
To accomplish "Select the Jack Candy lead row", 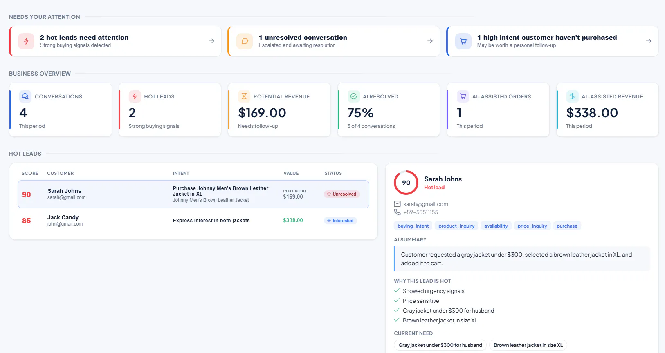I will click(x=193, y=221).
